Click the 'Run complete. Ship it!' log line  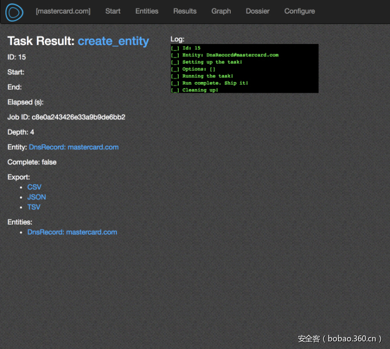click(x=215, y=83)
